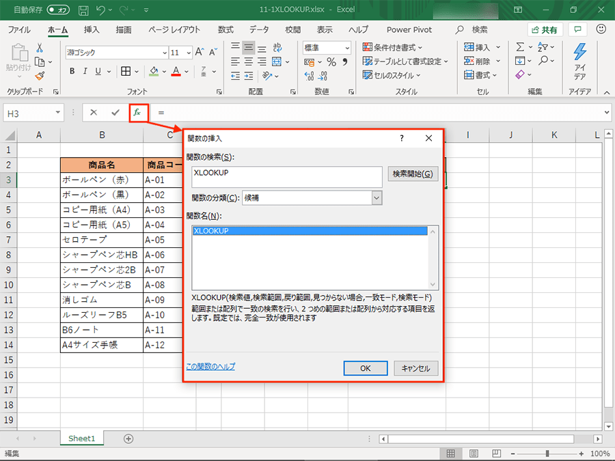Switch to Normal view button
The image size is (615, 461).
pyautogui.click(x=451, y=453)
